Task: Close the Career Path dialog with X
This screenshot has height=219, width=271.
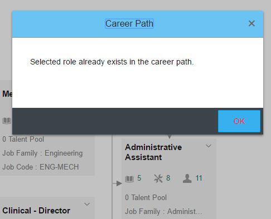Action: click(x=251, y=23)
